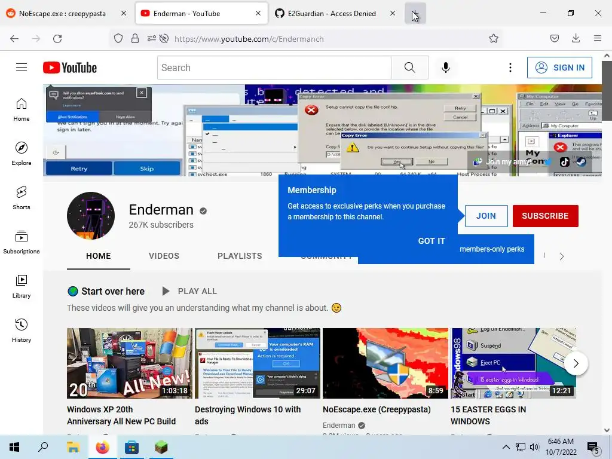Viewport: 612px width, 459px height.
Task: Click PLAY ALL for Start over here
Action: (x=189, y=291)
